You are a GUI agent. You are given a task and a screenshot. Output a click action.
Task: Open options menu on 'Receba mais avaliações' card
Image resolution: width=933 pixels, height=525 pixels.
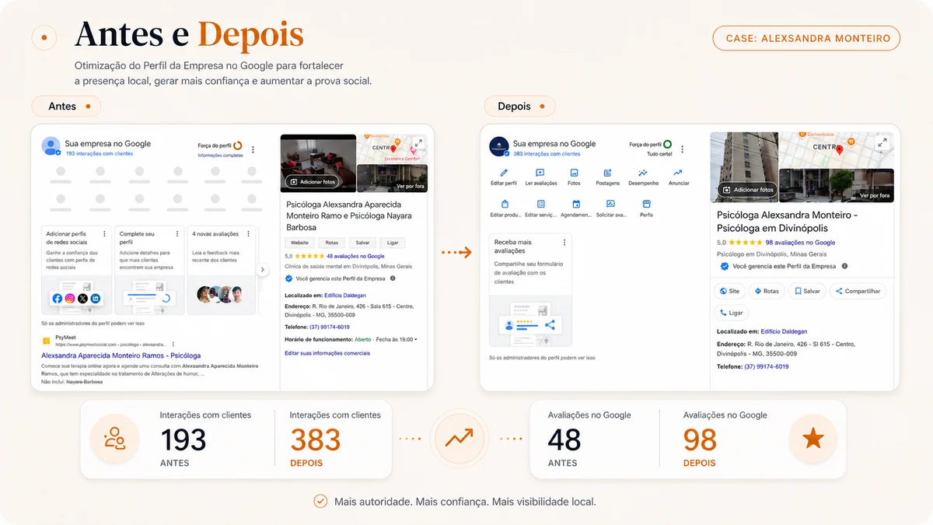(564, 243)
